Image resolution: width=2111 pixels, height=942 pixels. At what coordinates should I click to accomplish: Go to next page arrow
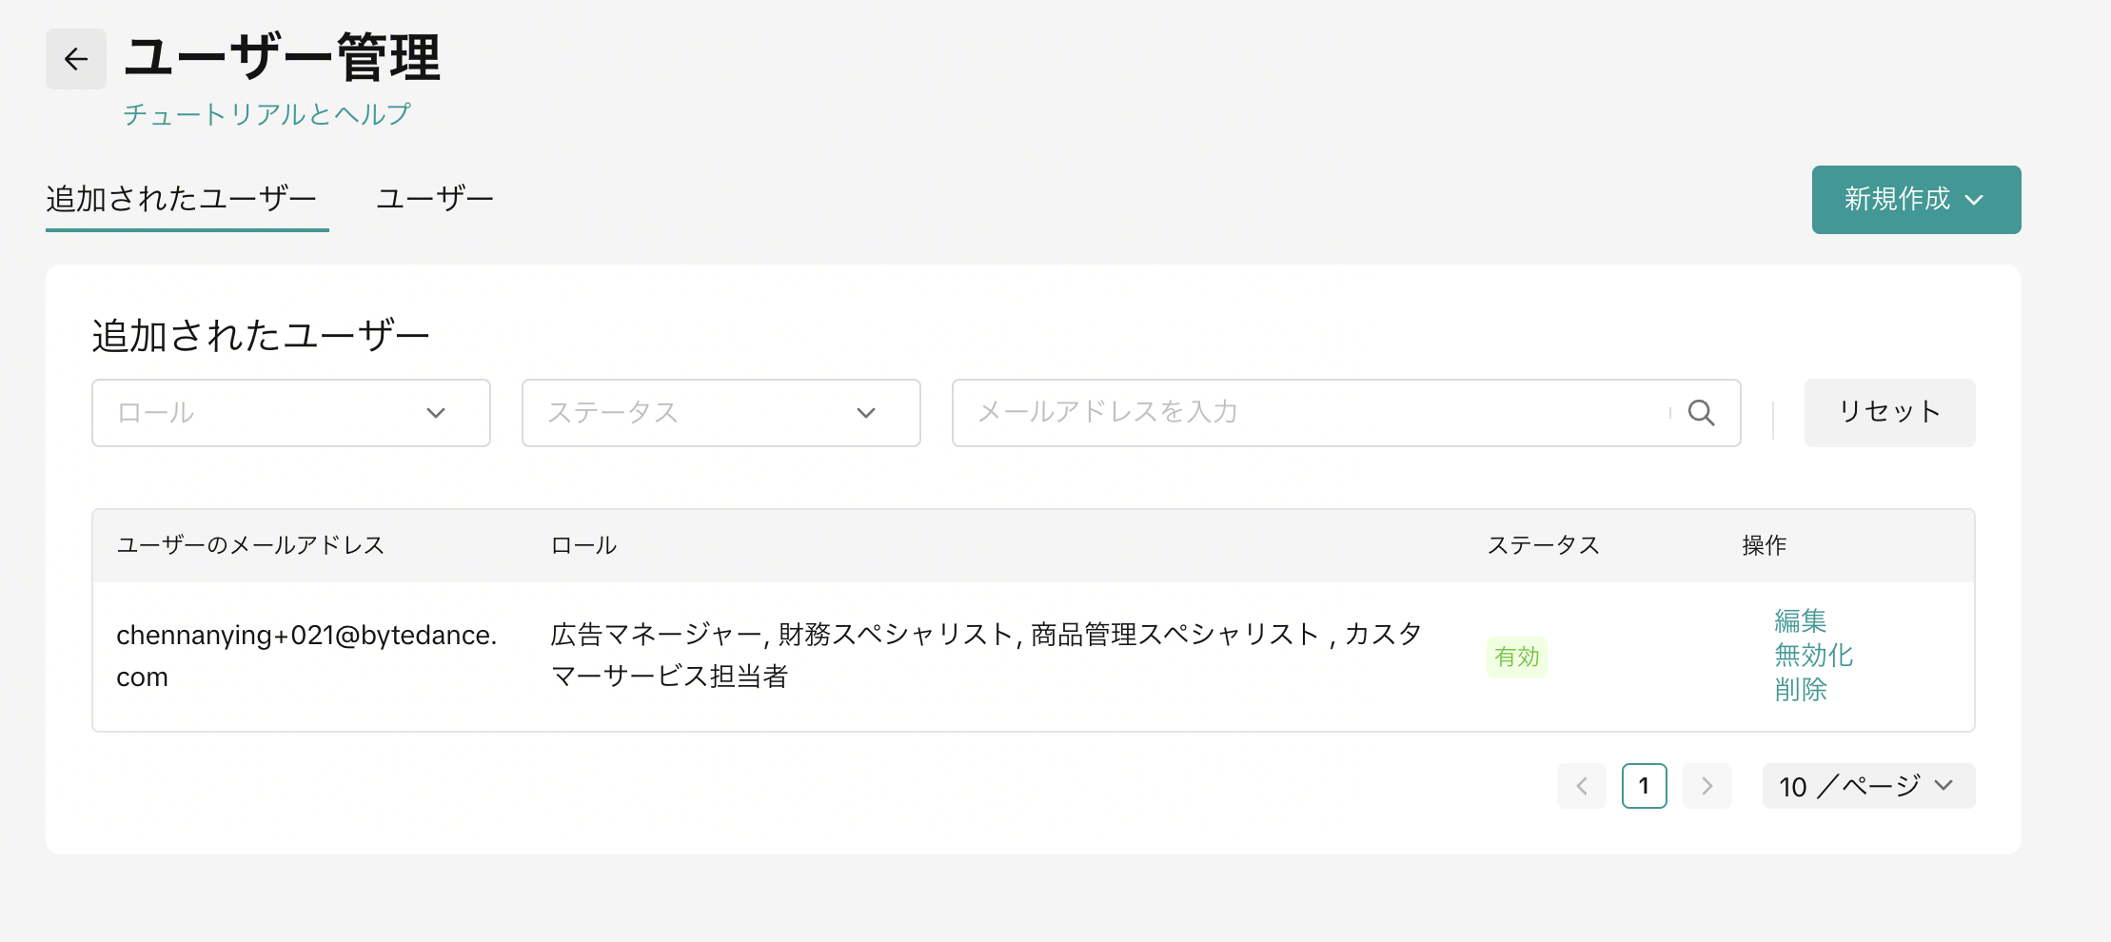(x=1707, y=786)
